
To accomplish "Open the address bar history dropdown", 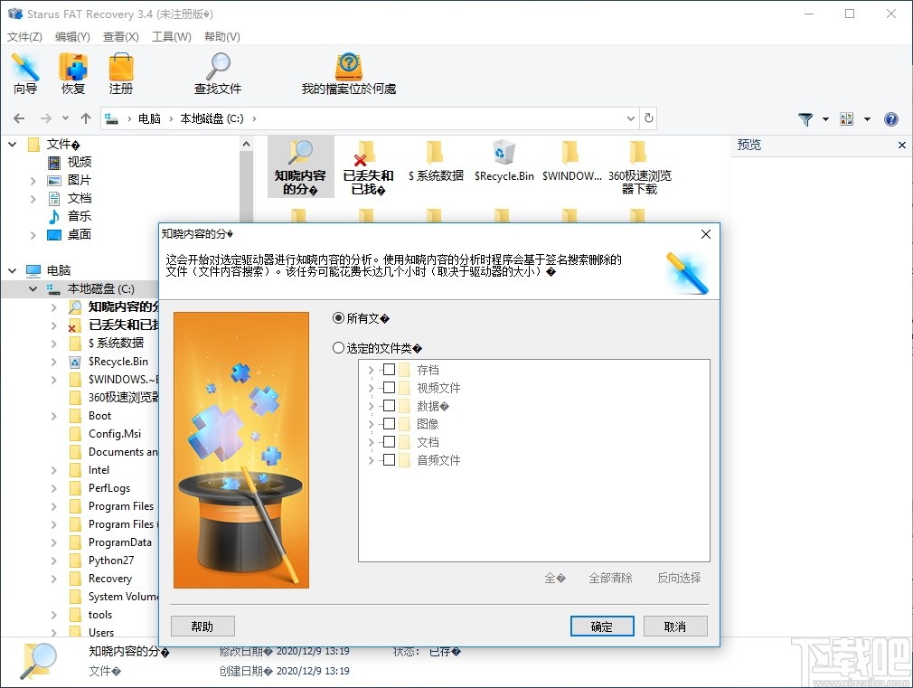I will click(x=631, y=118).
